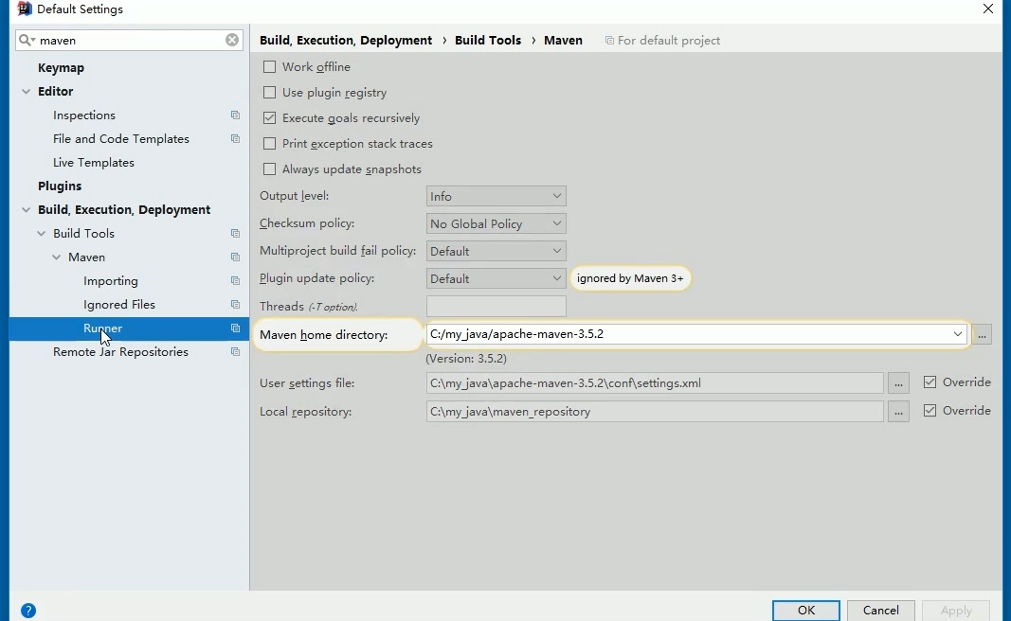Select Runner under Maven

coord(102,328)
